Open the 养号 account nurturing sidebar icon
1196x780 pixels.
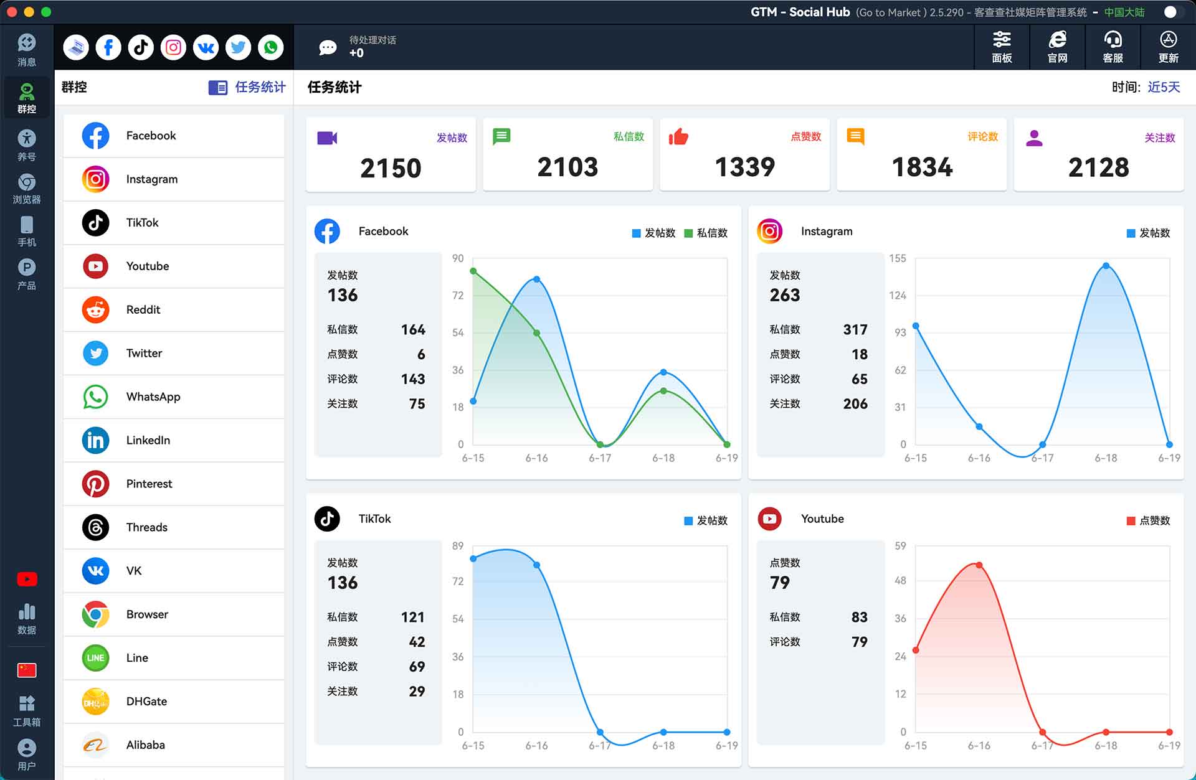(27, 145)
